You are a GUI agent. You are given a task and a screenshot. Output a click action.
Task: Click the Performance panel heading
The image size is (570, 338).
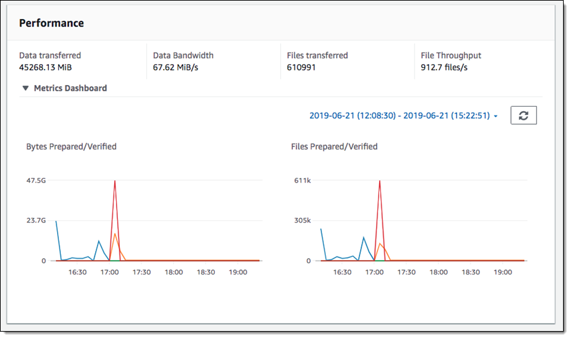pyautogui.click(x=51, y=23)
